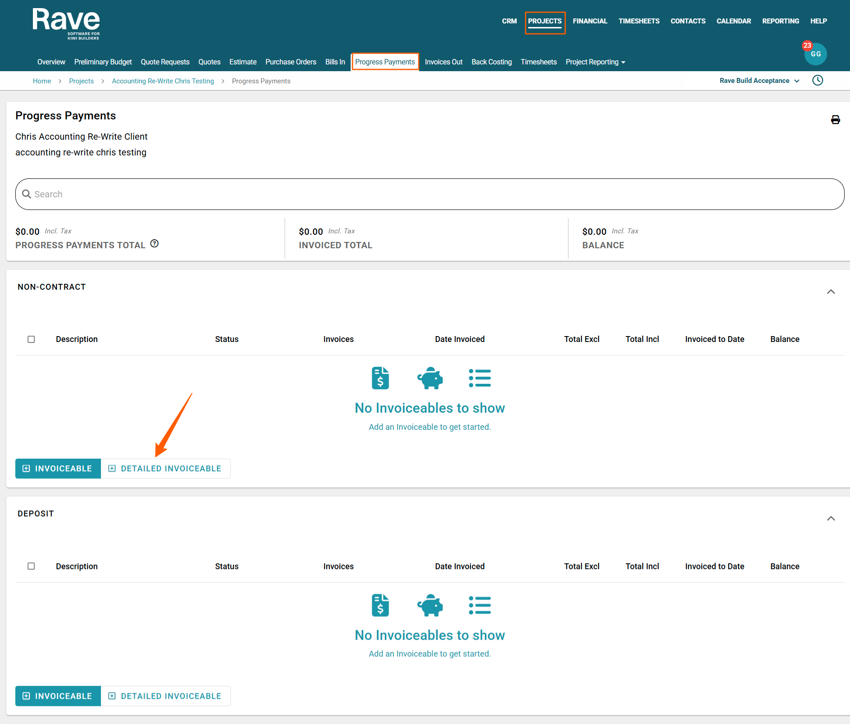850x724 pixels.
Task: Open the Project Reporting dropdown
Action: click(x=595, y=62)
